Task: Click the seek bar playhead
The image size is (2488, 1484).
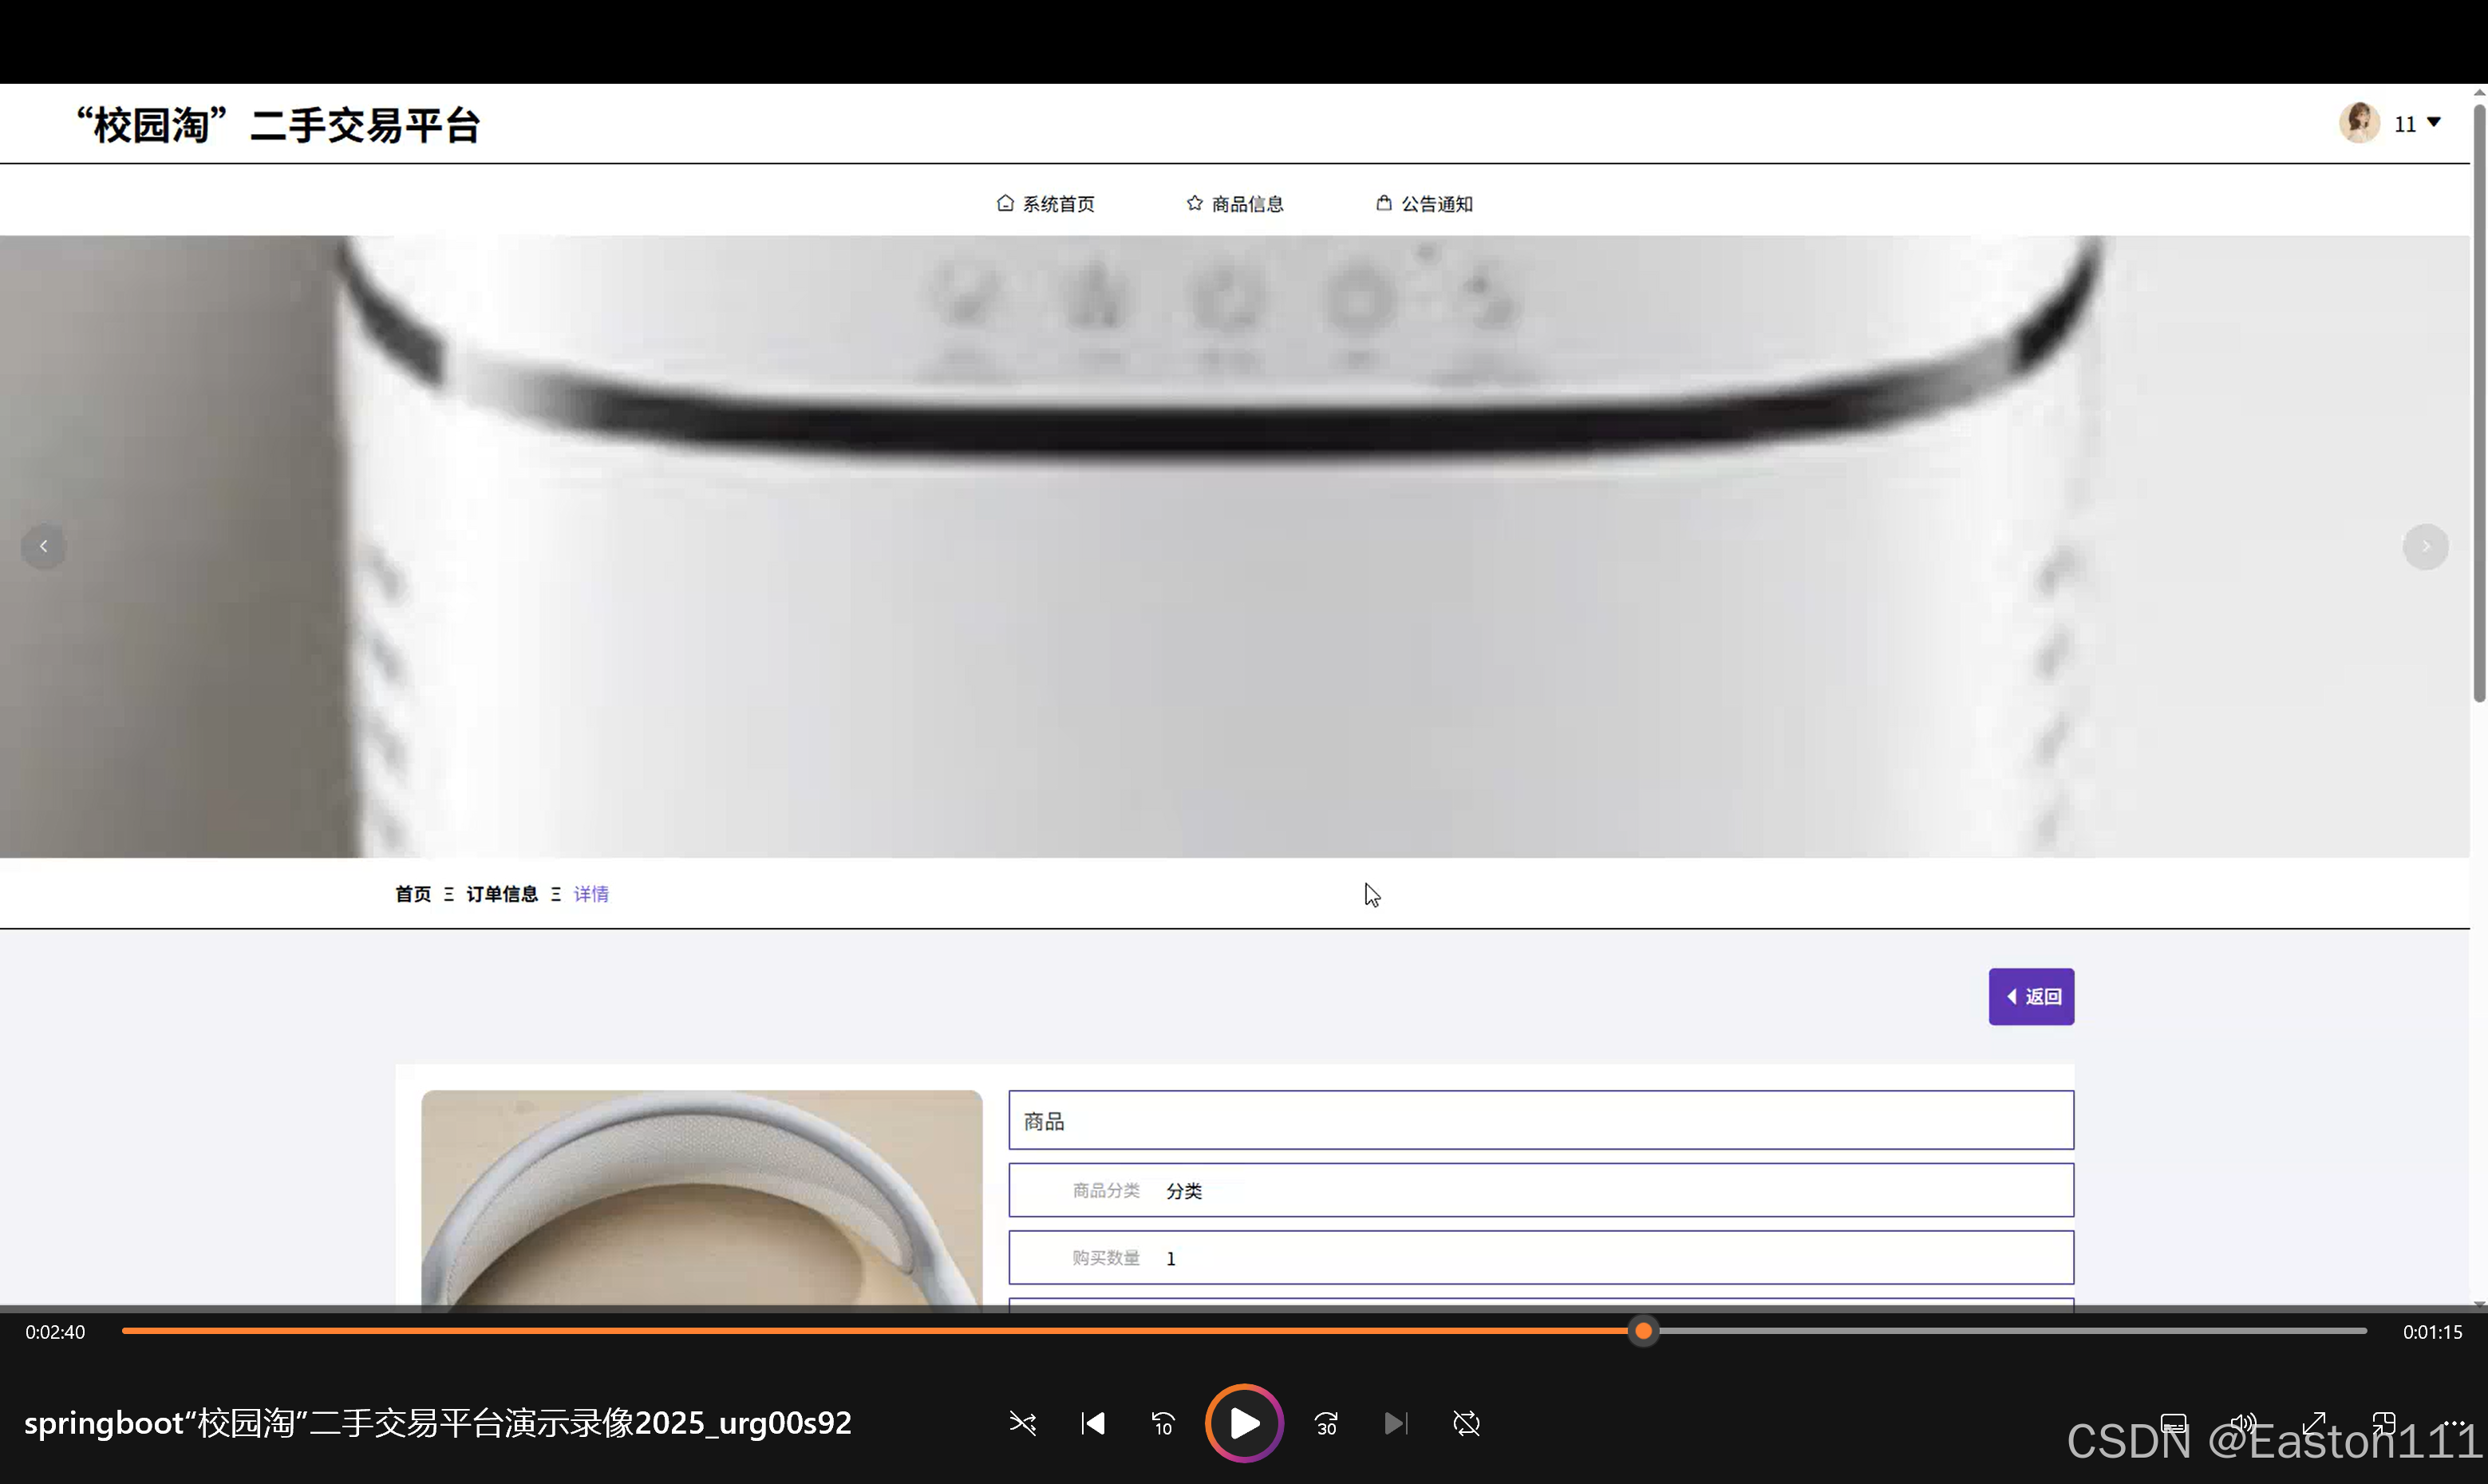Action: 1643,1331
